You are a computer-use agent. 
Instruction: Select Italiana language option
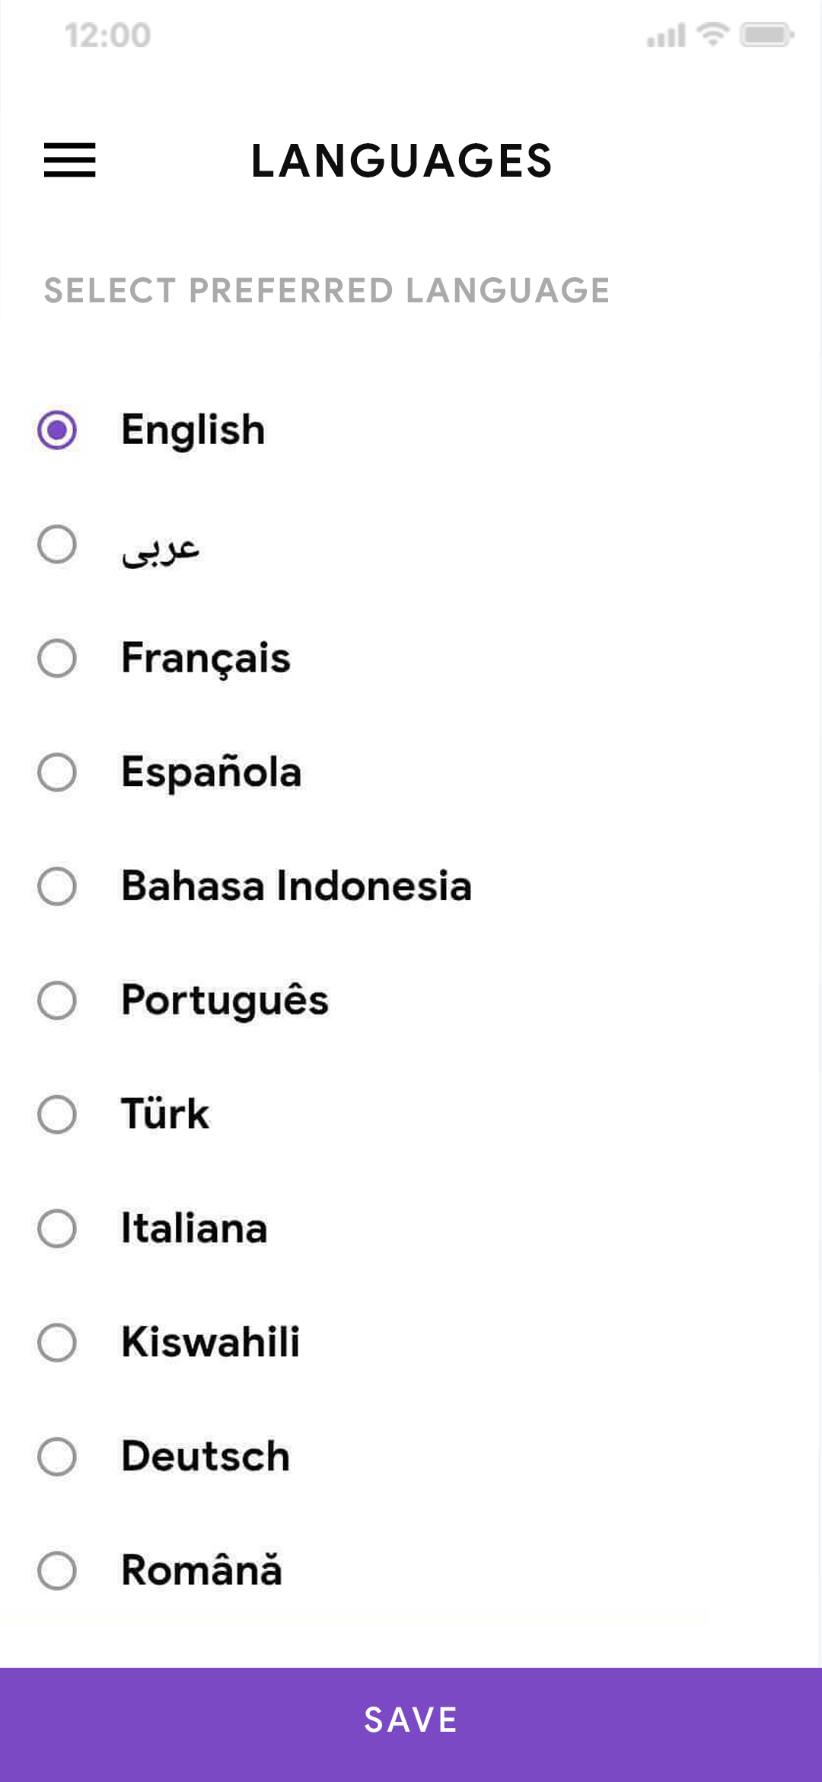[x=56, y=1228]
